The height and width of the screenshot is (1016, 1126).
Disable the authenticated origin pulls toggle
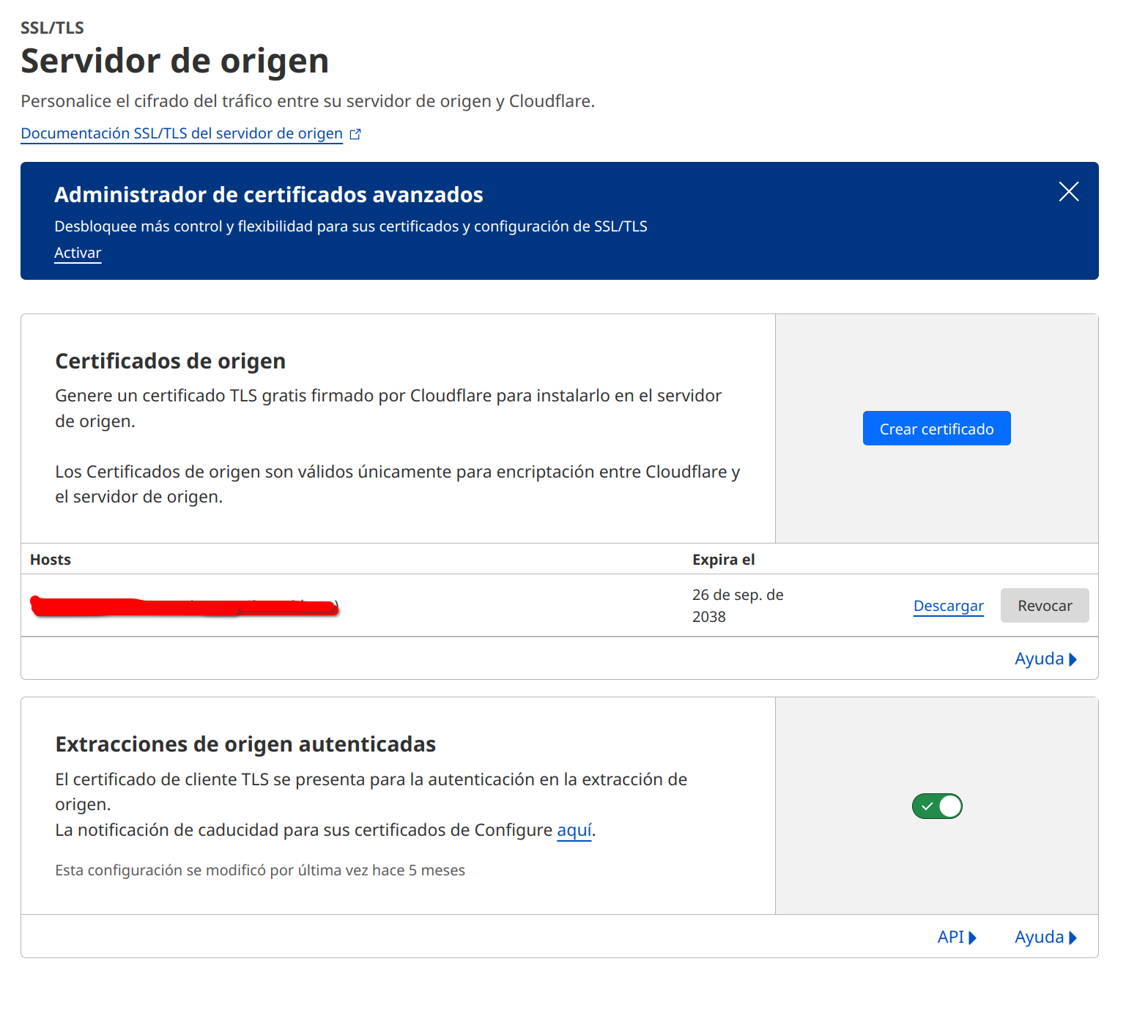936,806
